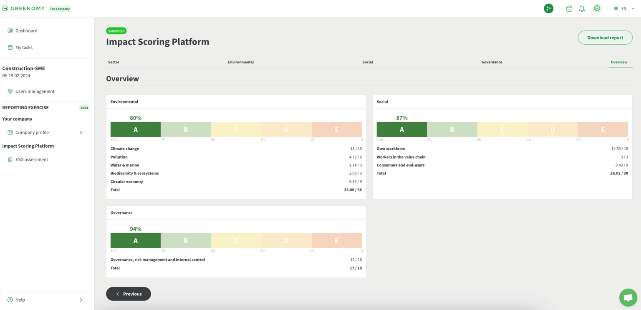Click the ESG assessment clipboard icon

(10, 159)
